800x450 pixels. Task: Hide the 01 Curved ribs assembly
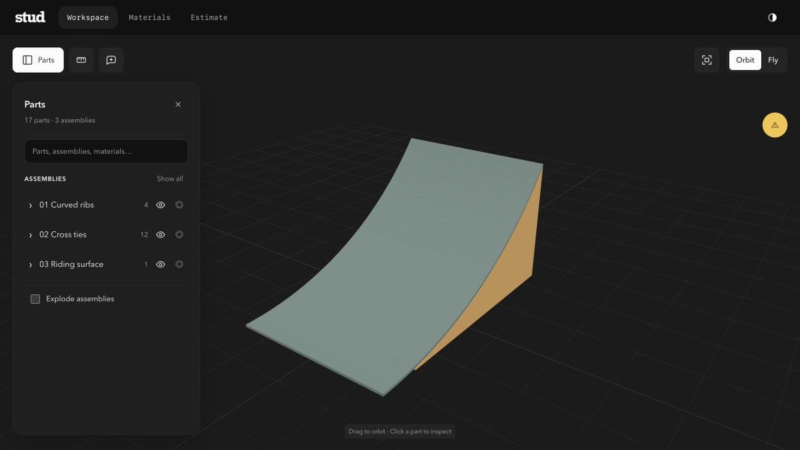tap(161, 205)
